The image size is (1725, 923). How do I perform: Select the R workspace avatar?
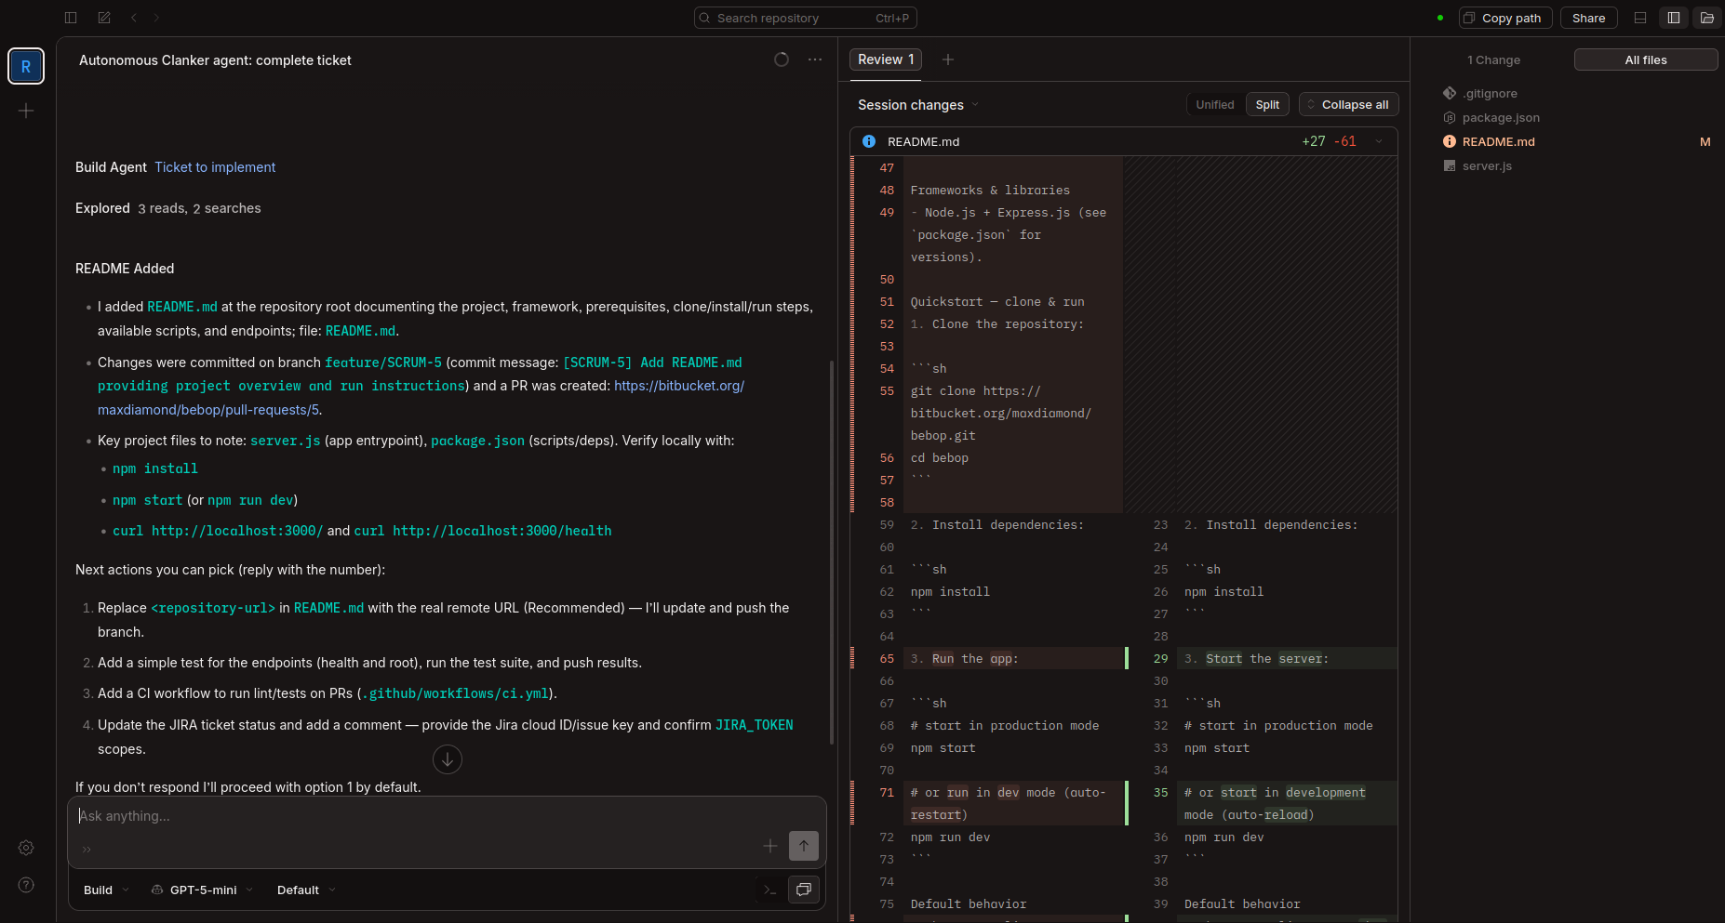[26, 66]
